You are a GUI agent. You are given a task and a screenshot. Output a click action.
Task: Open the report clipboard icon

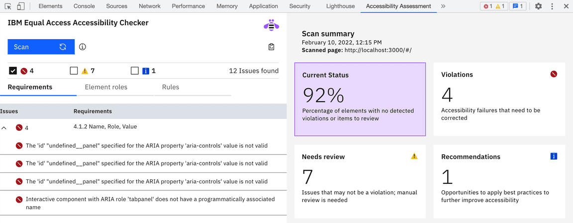pyautogui.click(x=271, y=47)
